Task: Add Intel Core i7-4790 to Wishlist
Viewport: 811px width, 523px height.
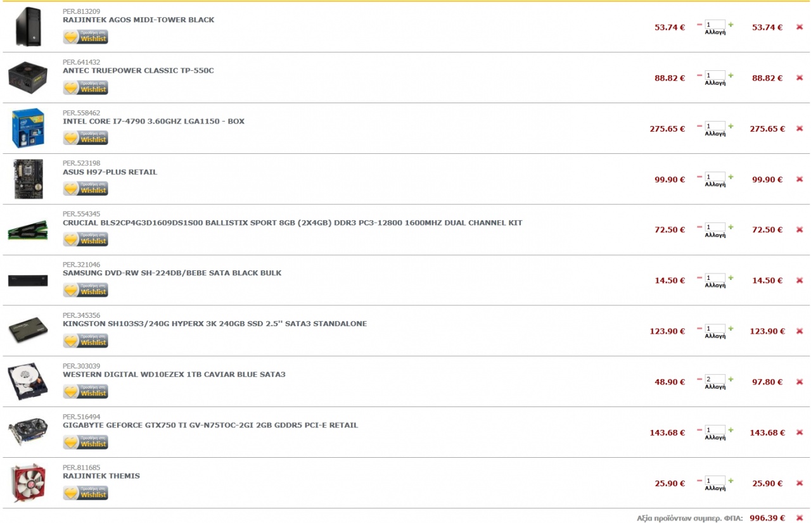Action: pyautogui.click(x=86, y=138)
